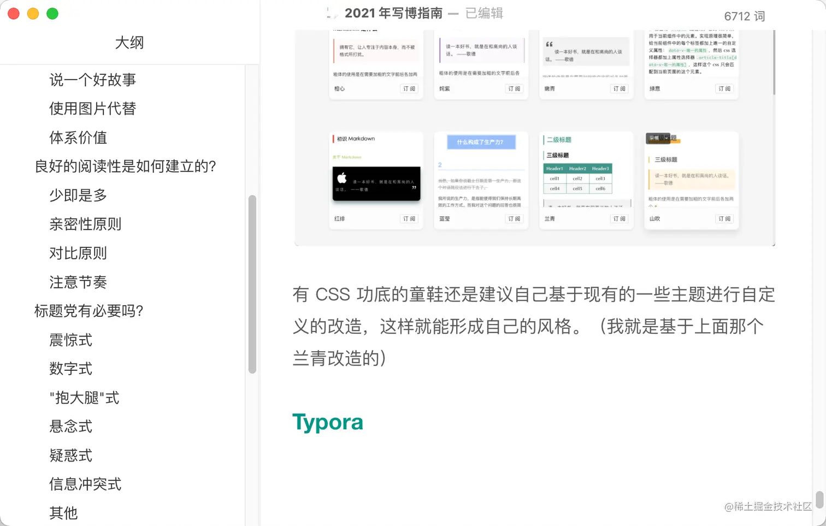
Task: Click the "订阅" button on the 兰青 card
Action: [x=619, y=218]
